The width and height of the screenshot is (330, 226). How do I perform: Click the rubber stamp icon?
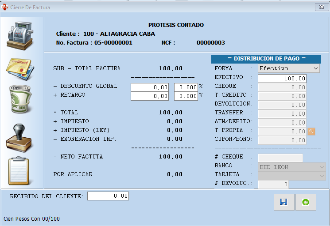point(20,138)
